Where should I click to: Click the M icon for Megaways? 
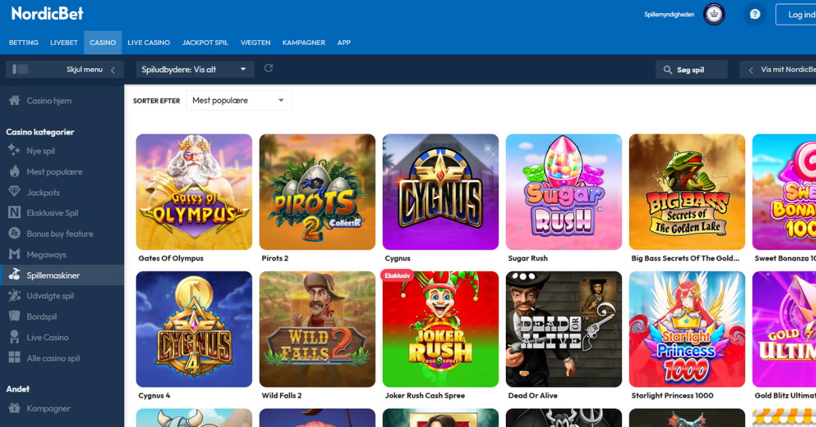pos(14,254)
